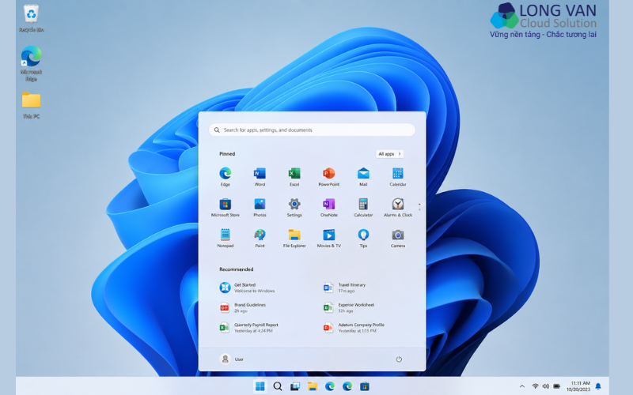633x395 pixels.
Task: Open File Explorer in pinned apps
Action: pos(294,239)
